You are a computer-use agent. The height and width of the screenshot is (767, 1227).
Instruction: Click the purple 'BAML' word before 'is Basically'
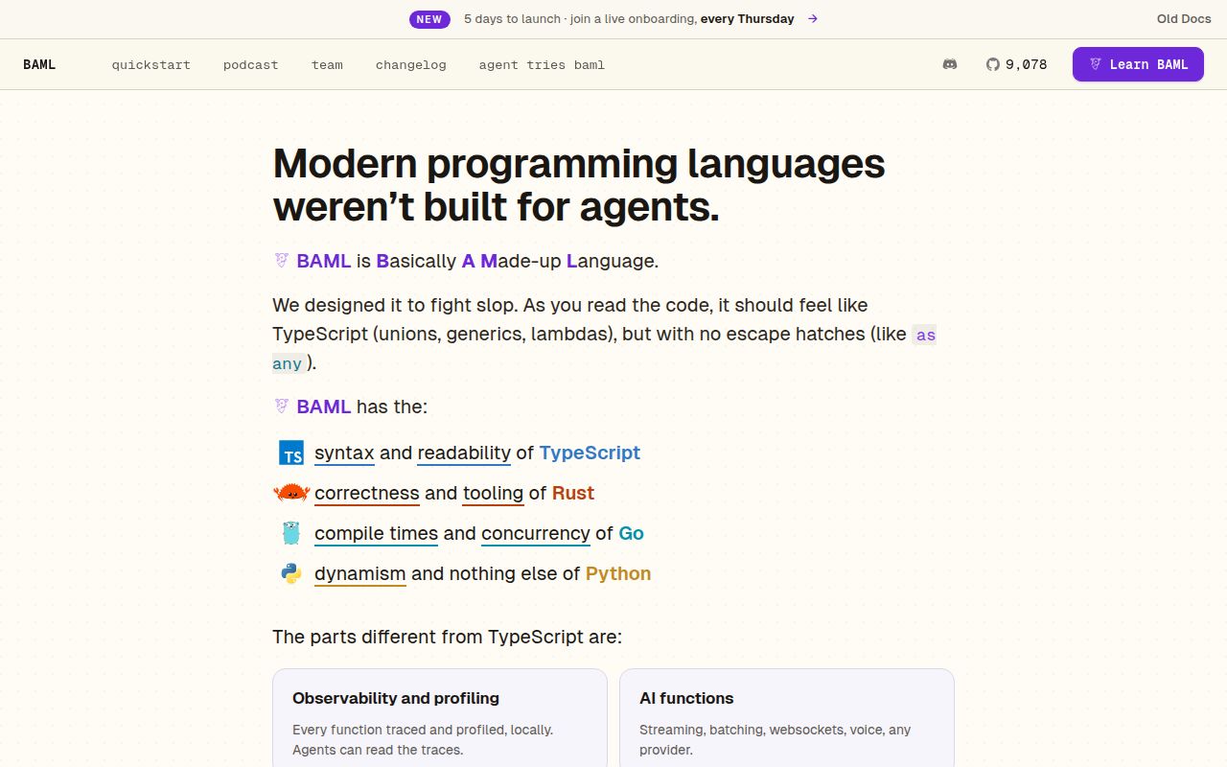tap(324, 261)
